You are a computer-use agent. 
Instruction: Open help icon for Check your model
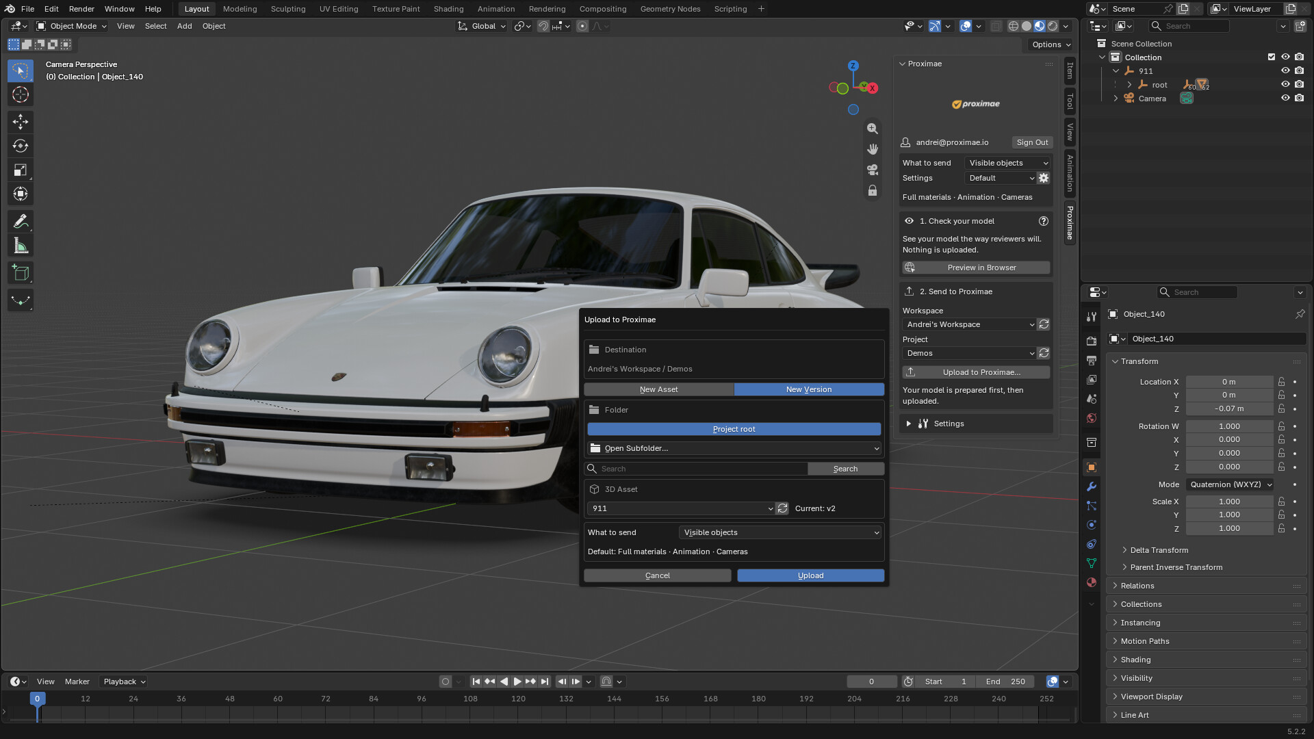click(1044, 221)
